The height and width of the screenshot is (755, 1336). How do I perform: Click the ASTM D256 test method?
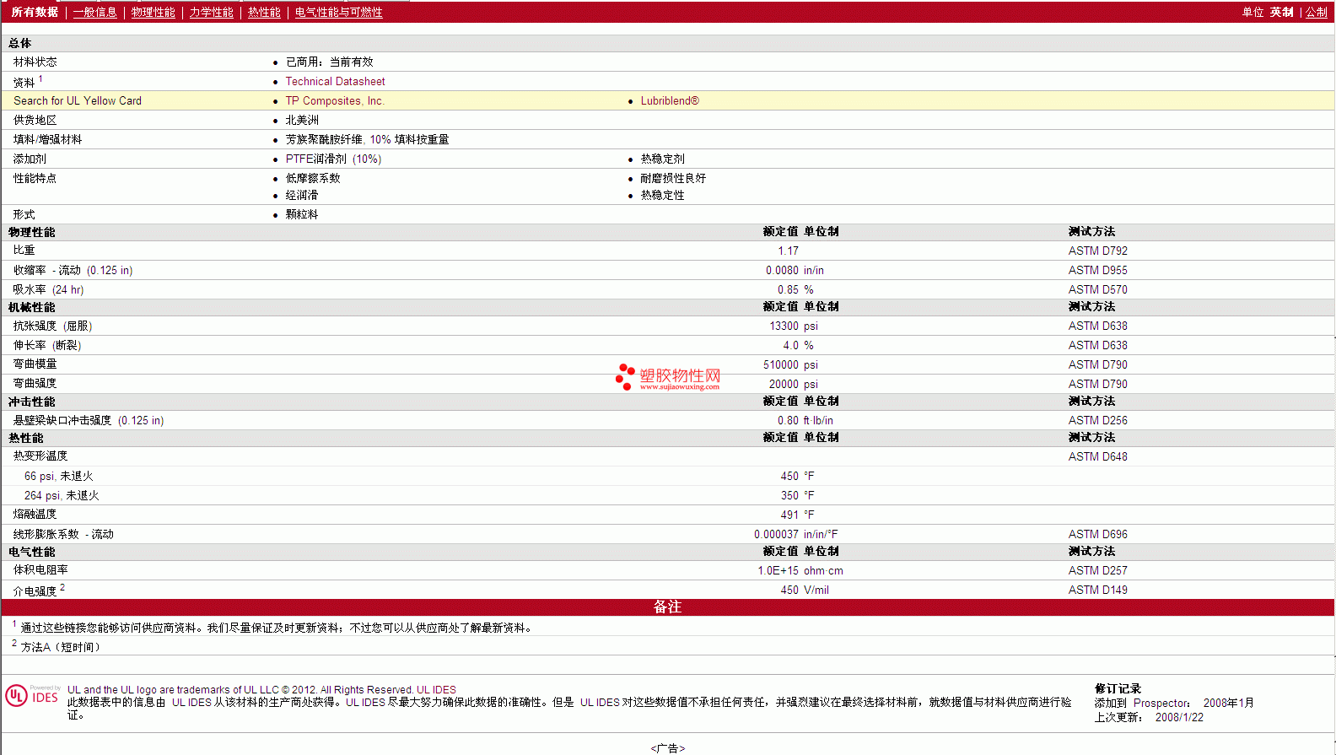click(x=1097, y=421)
